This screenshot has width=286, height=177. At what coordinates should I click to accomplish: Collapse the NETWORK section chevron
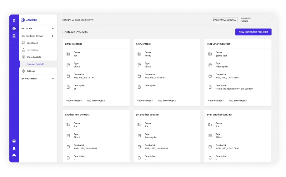pos(53,29)
